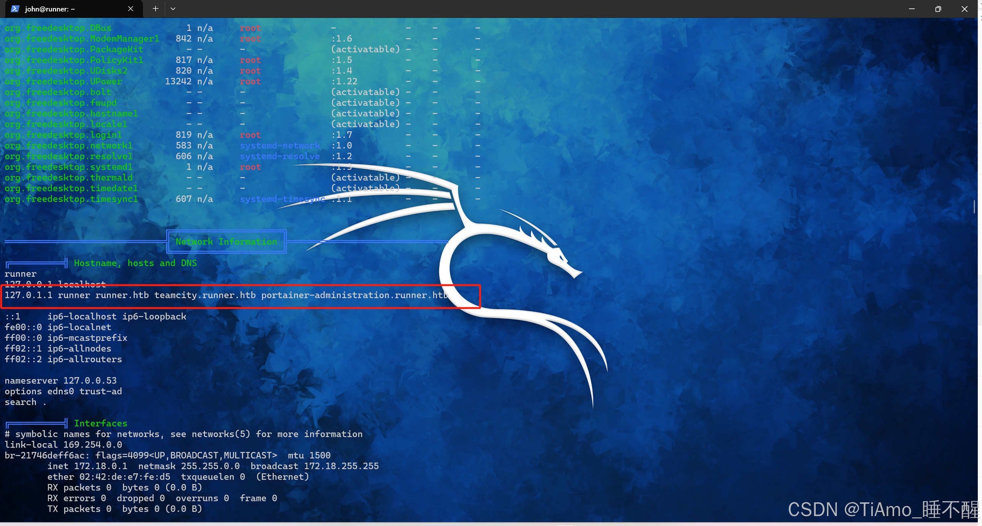Close the terminal window

[x=964, y=9]
